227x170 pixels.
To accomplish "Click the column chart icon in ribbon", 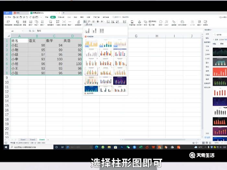I will coord(85,22).
